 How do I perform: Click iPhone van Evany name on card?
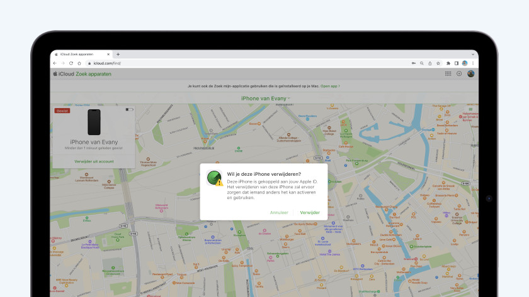94,142
